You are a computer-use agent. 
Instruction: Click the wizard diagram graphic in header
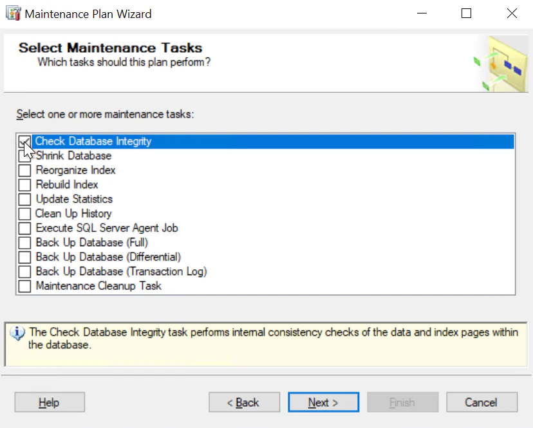501,64
